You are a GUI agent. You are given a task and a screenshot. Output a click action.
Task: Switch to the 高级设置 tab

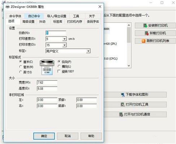point(28,22)
